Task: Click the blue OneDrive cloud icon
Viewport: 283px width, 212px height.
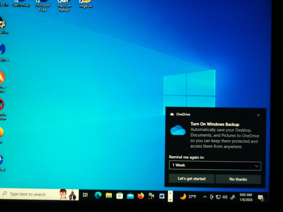Action: click(x=178, y=130)
